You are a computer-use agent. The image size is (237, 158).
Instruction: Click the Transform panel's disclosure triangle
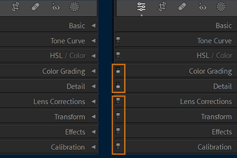tap(93, 117)
